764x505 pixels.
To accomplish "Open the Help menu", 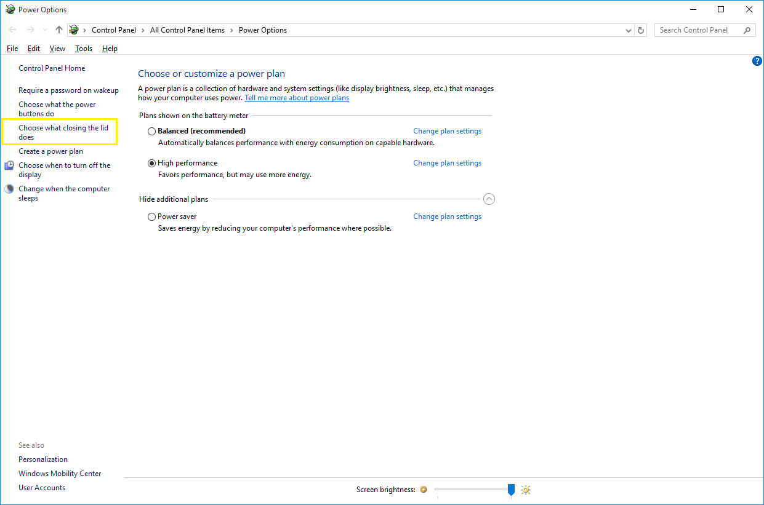I will point(110,49).
